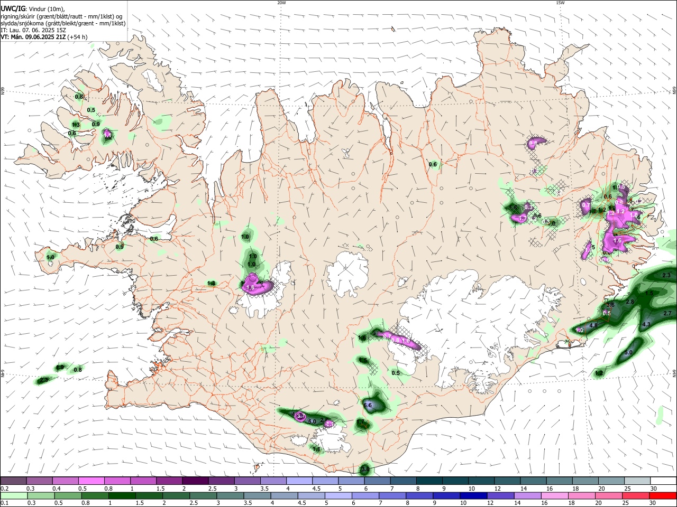Click the '4.3' precipitation value off the southeast coast
The image size is (677, 507).
pos(646,325)
